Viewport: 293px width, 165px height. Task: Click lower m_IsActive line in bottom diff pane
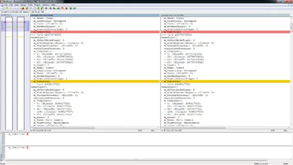point(18,148)
